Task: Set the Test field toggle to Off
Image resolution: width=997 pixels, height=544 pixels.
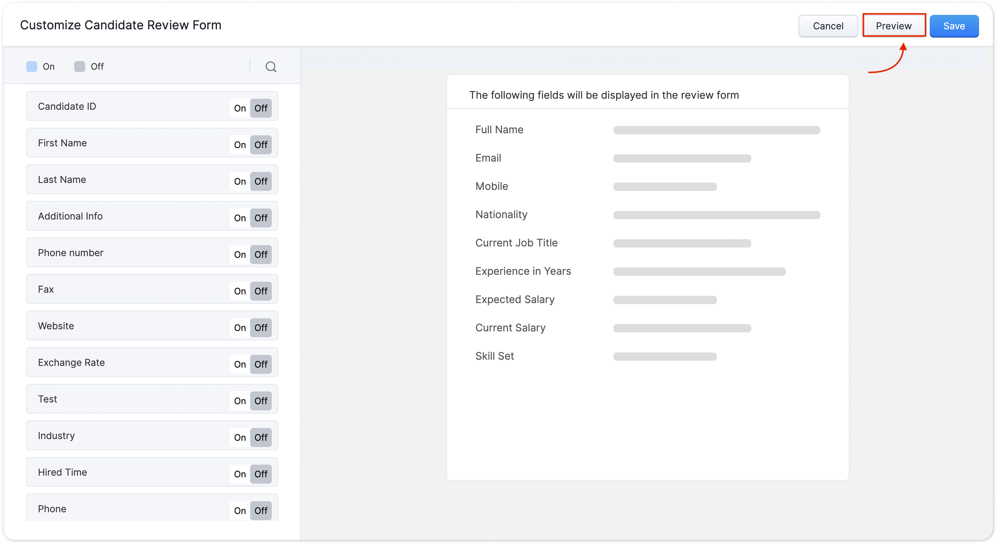Action: 261,401
